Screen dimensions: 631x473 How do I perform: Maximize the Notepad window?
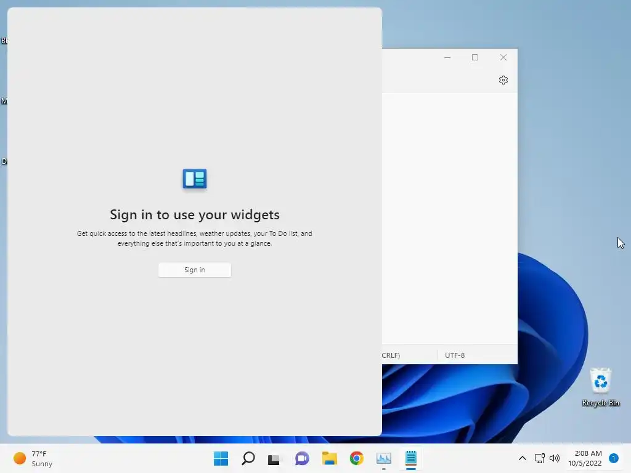(475, 57)
